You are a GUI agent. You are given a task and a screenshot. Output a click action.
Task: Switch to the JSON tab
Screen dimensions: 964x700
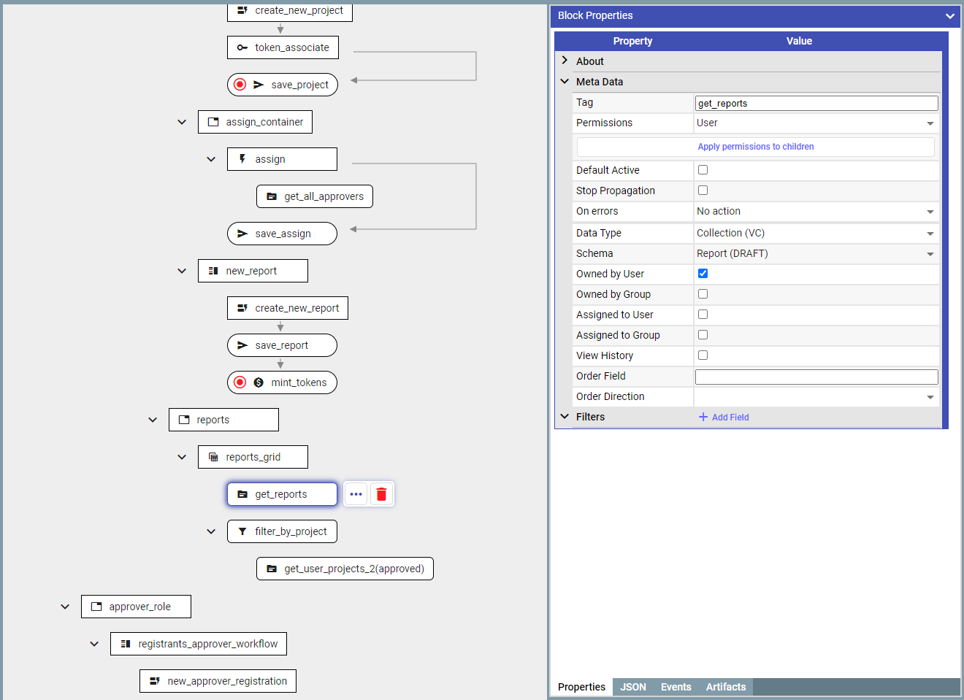tap(632, 687)
